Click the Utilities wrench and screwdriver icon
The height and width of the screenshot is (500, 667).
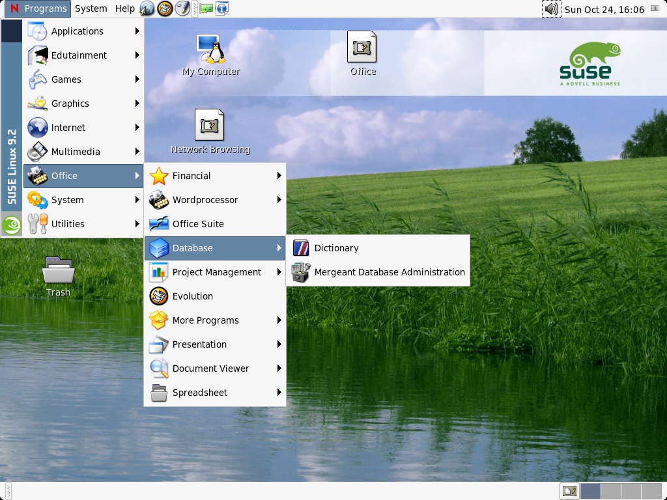click(x=37, y=224)
